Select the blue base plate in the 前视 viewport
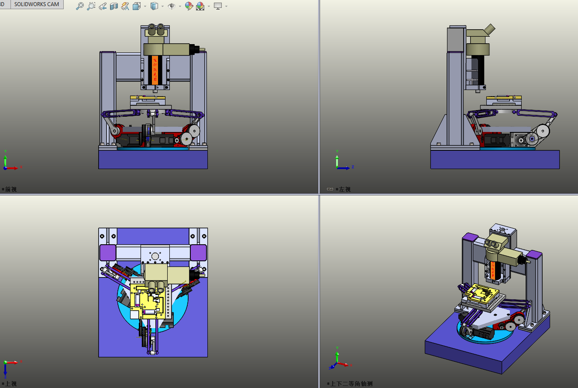578x388 pixels. [153, 159]
